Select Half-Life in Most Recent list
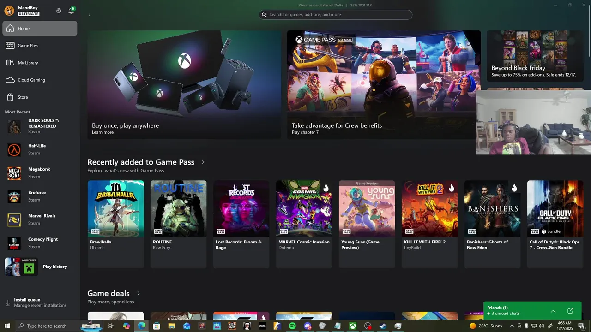This screenshot has width=591, height=332. point(40,149)
